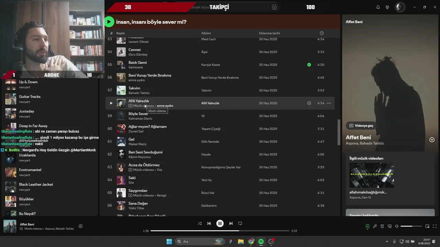Open File Explorer from the taskbar

pos(241,242)
